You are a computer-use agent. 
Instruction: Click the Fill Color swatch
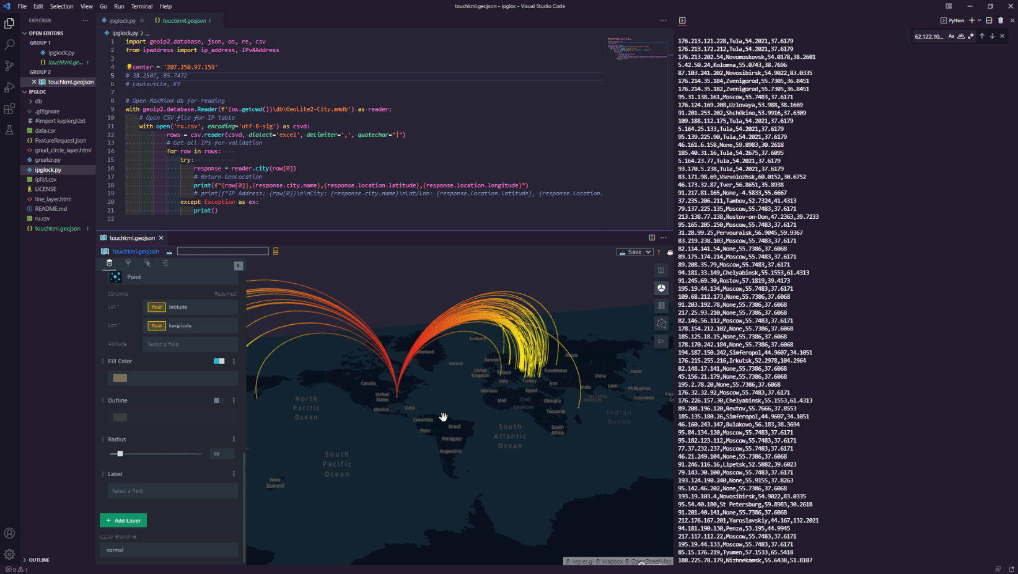[120, 378]
